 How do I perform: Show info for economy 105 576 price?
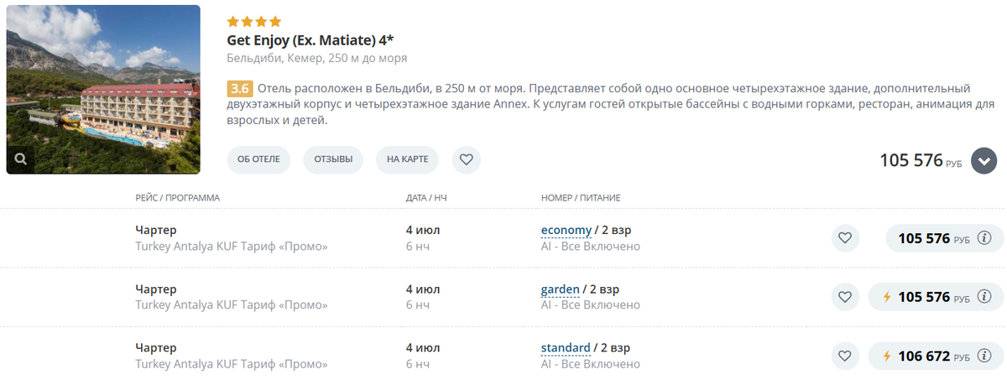click(985, 238)
